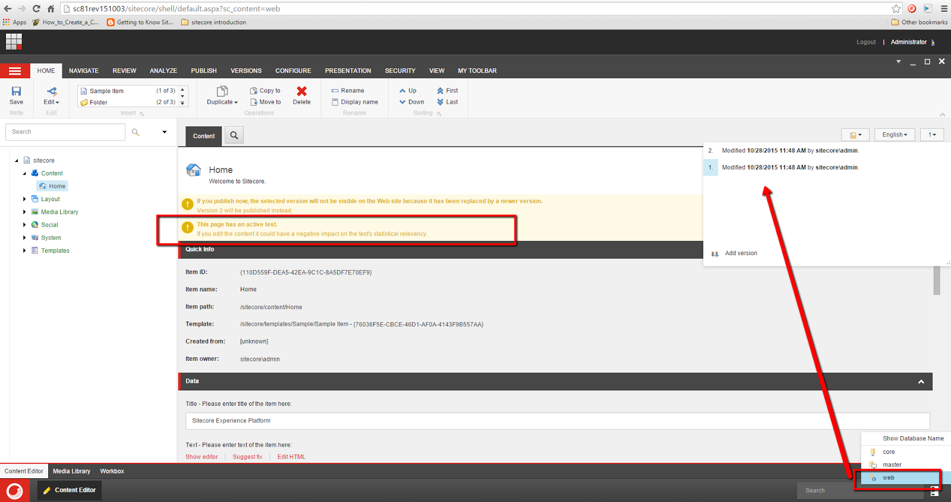Rename the selected item
This screenshot has width=951, height=502.
click(348, 91)
